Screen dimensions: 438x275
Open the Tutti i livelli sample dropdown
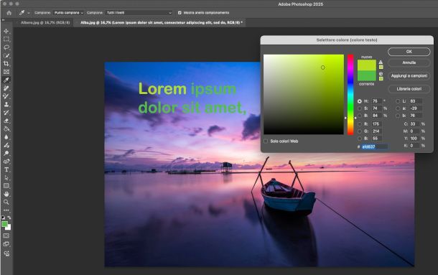(x=139, y=13)
